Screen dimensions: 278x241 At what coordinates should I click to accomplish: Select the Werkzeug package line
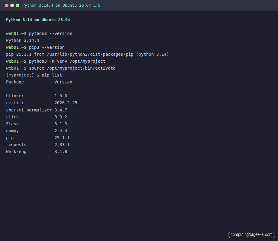pyautogui.click(x=16, y=152)
